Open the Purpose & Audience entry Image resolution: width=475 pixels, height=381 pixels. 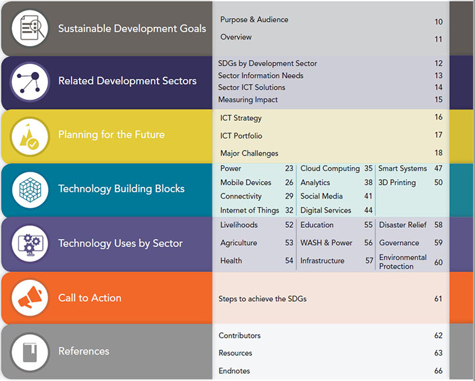coord(254,20)
